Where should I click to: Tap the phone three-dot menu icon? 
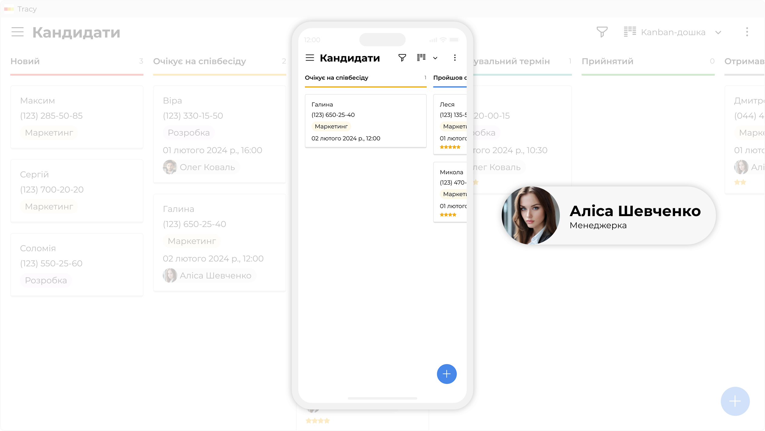pos(455,58)
